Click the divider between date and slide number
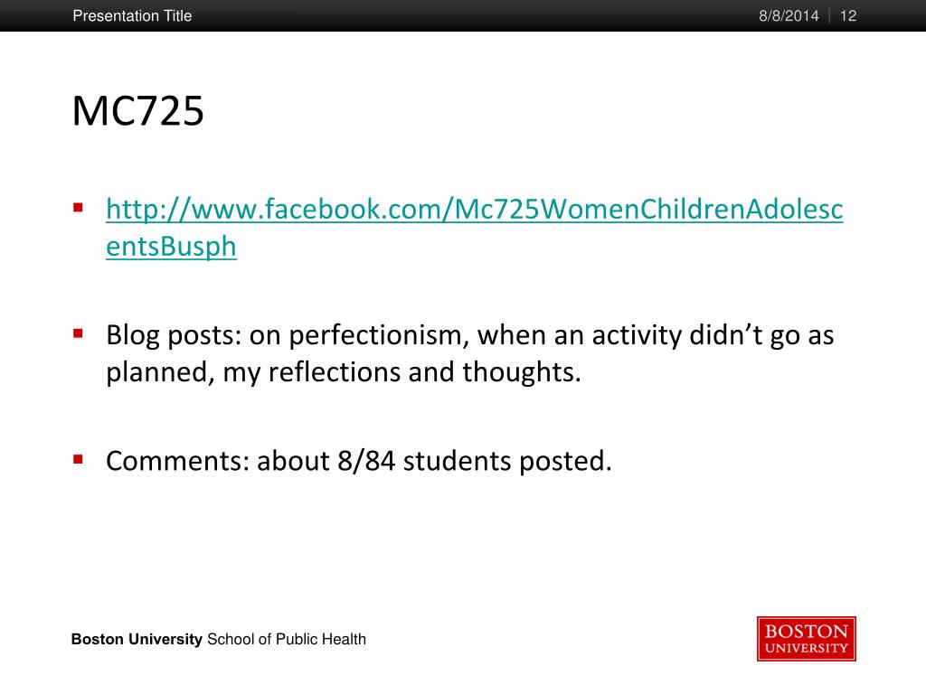926x694 pixels. 829,15
